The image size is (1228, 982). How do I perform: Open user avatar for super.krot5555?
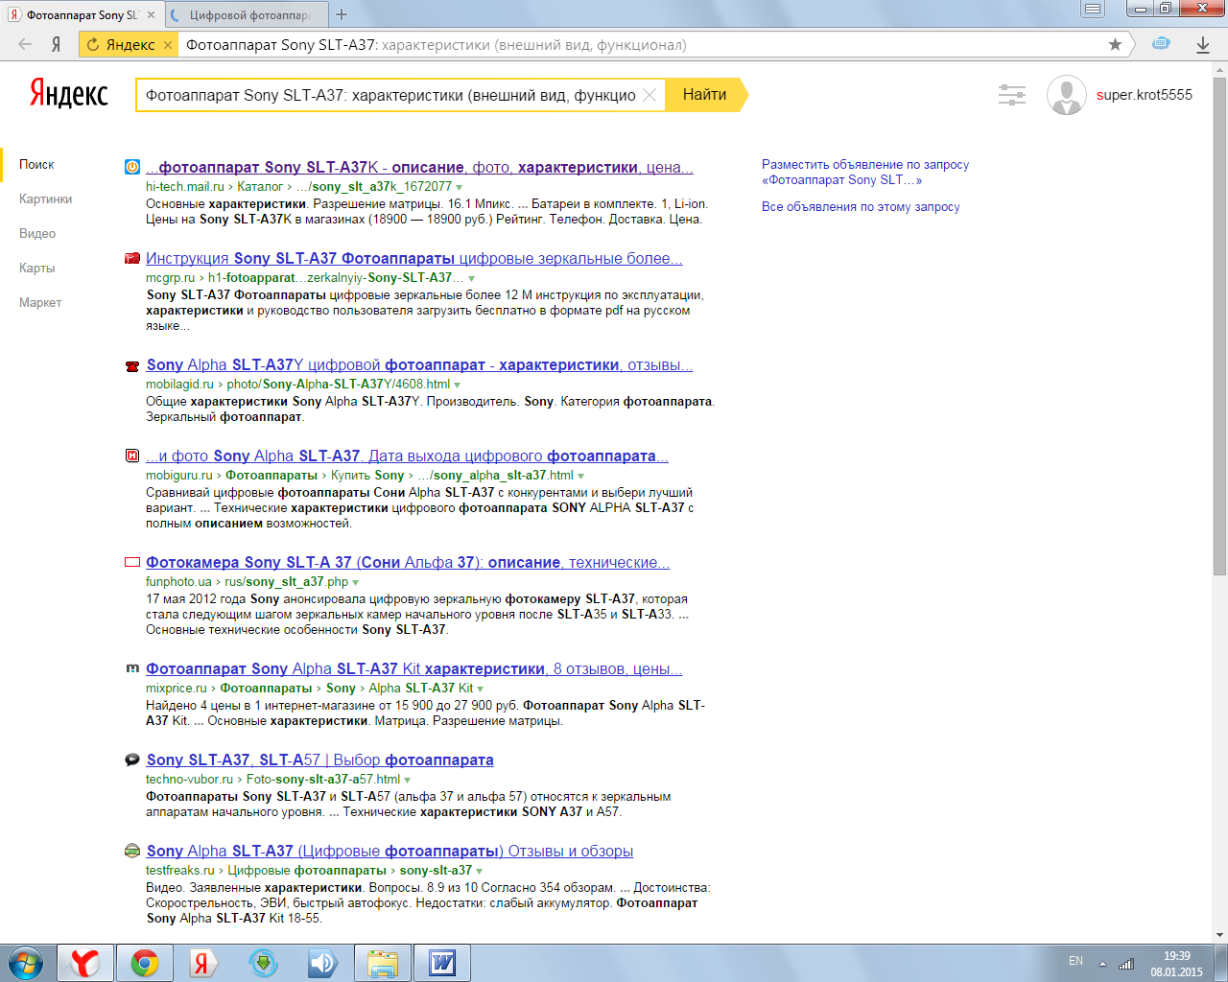(x=1067, y=95)
